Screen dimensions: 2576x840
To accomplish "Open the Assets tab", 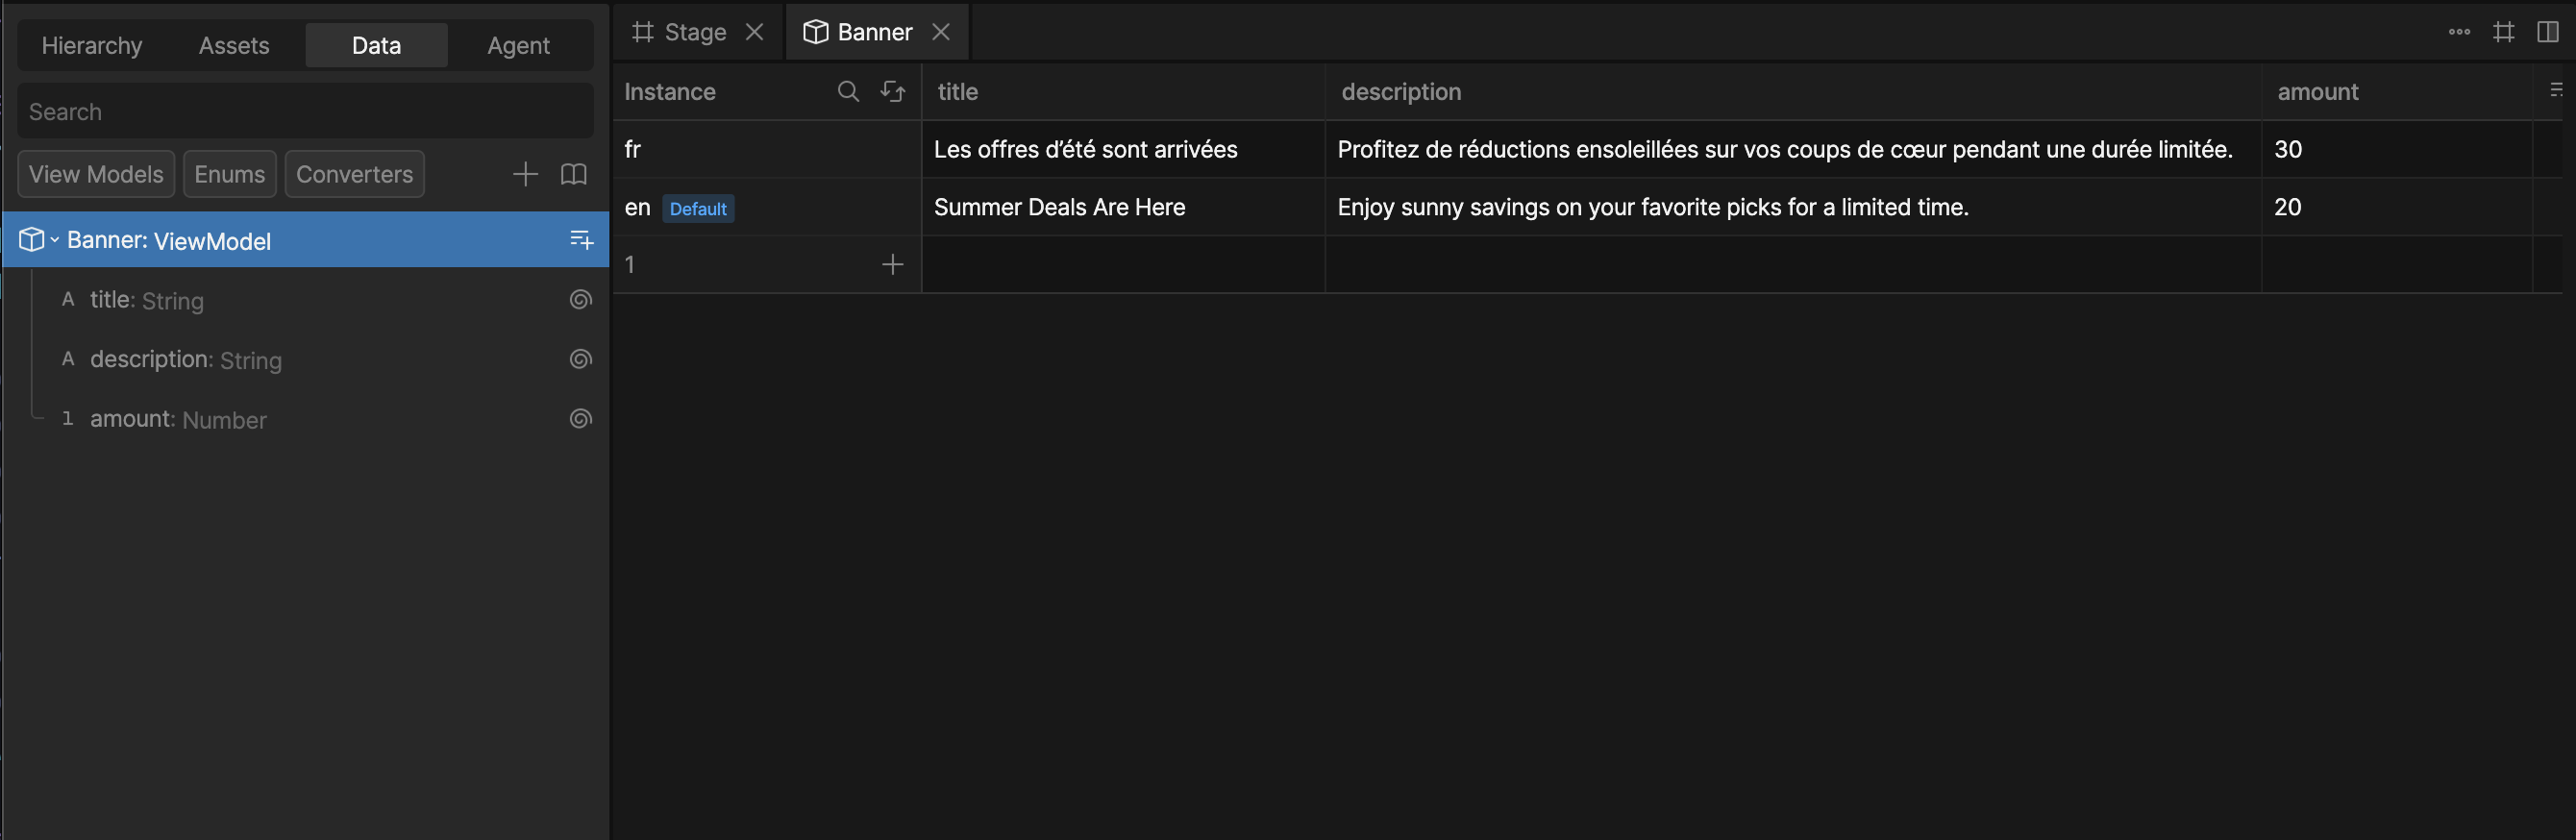I will click(234, 45).
